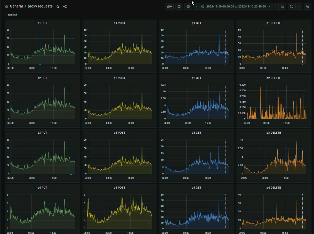Cycle the view mode (monitor icon)
This screenshot has height=234, width=314.
click(x=308, y=6)
